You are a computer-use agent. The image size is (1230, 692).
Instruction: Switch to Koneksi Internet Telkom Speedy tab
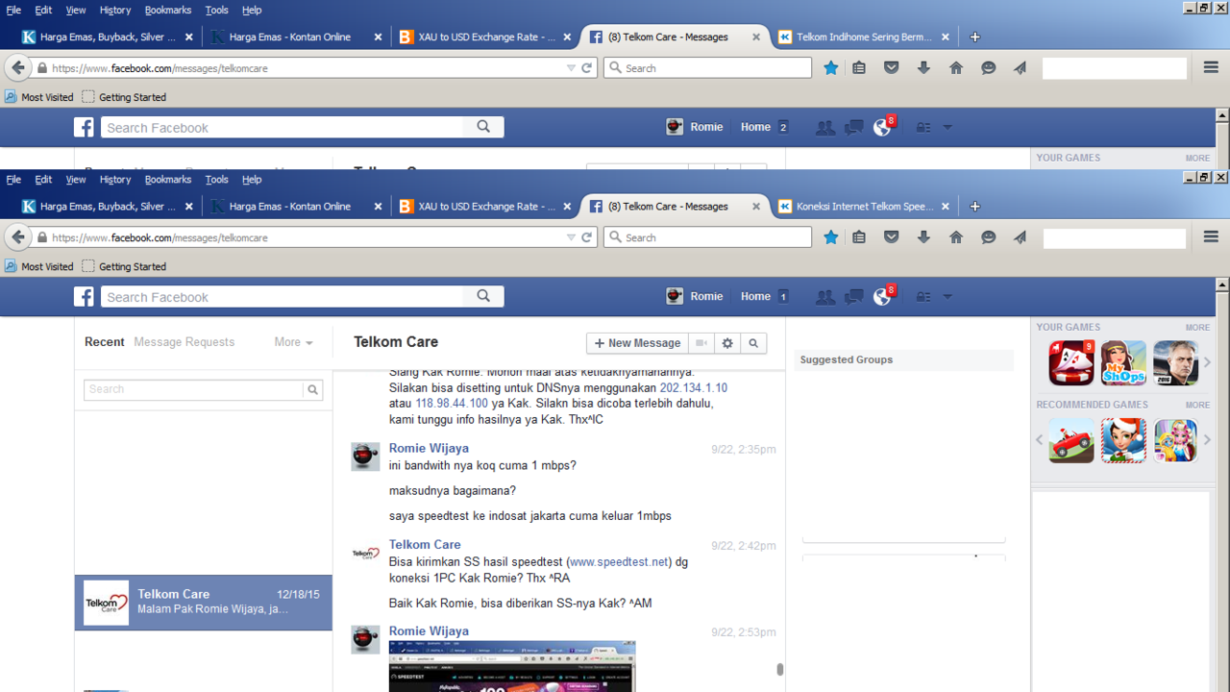click(864, 207)
